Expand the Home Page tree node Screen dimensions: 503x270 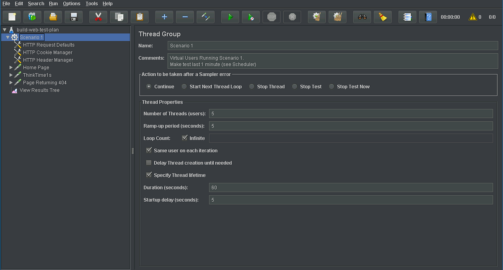click(11, 67)
